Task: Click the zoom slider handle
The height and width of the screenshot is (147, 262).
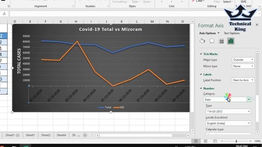Action: 236,141
